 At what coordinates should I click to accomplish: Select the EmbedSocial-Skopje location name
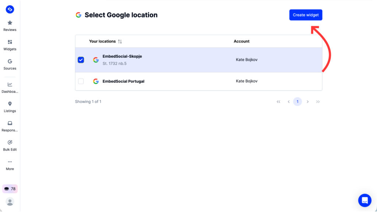tap(122, 56)
